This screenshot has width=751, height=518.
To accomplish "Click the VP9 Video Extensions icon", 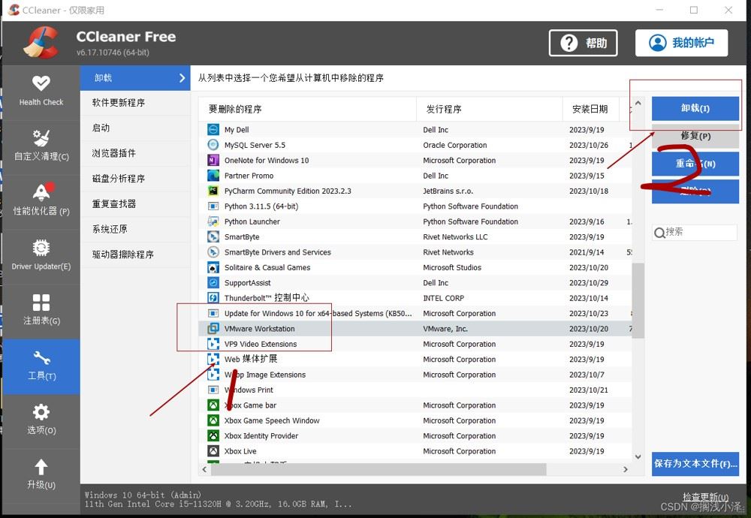I will point(213,344).
